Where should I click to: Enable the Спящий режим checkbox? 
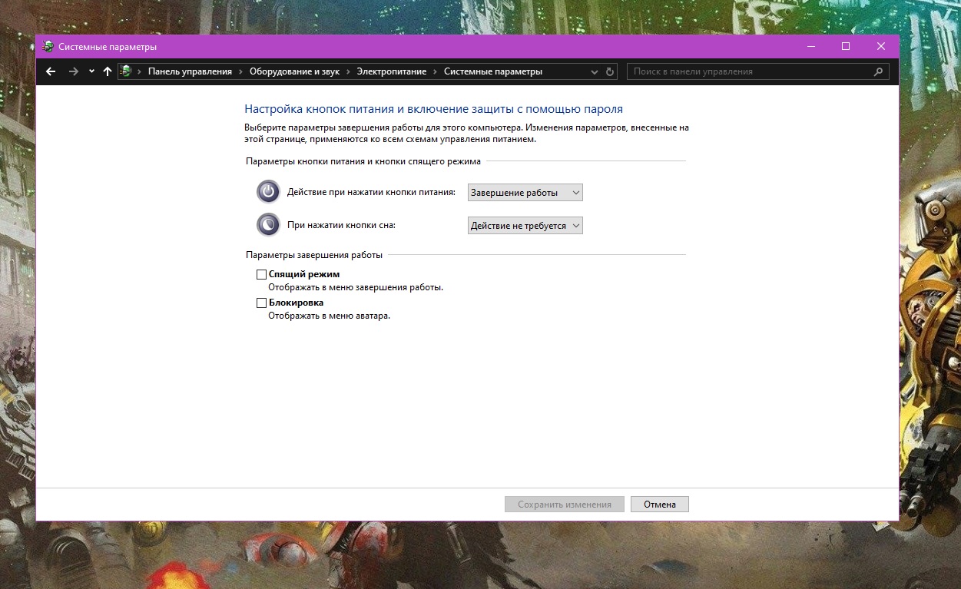[261, 274]
